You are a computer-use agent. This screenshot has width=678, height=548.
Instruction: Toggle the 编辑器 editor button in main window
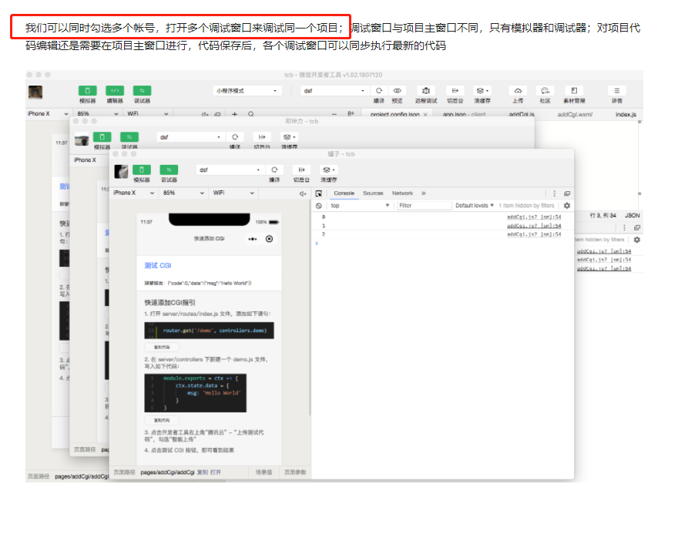(x=115, y=90)
